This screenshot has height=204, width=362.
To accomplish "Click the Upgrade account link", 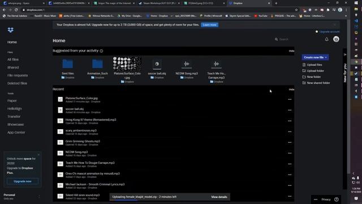I will 329,32.
